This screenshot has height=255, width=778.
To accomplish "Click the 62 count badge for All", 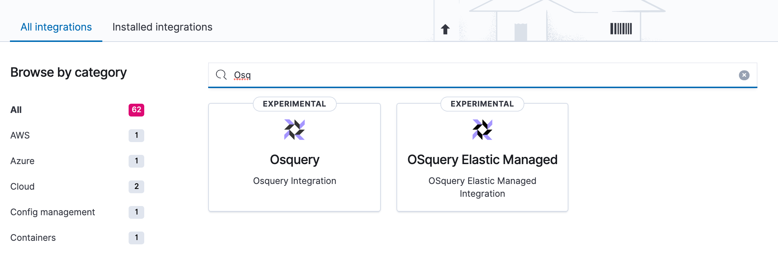I will coord(136,110).
